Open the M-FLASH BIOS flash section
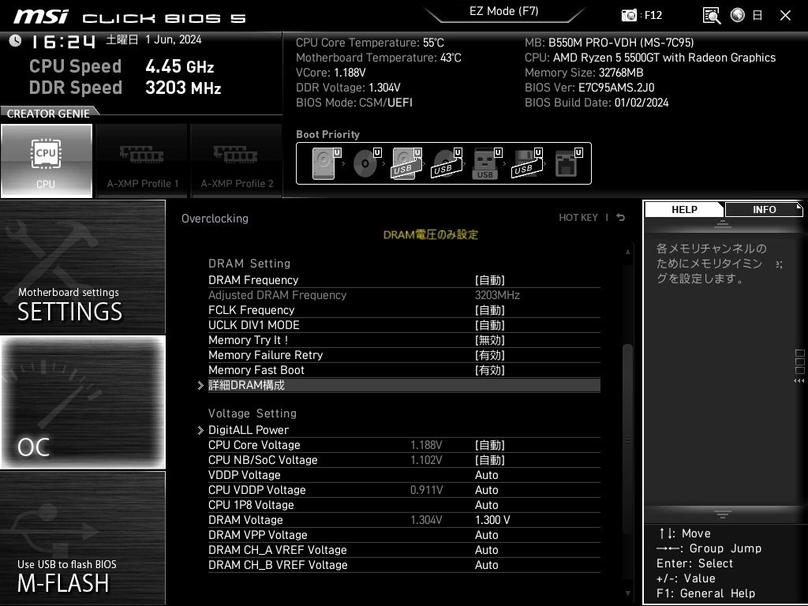The image size is (808, 606). point(82,538)
